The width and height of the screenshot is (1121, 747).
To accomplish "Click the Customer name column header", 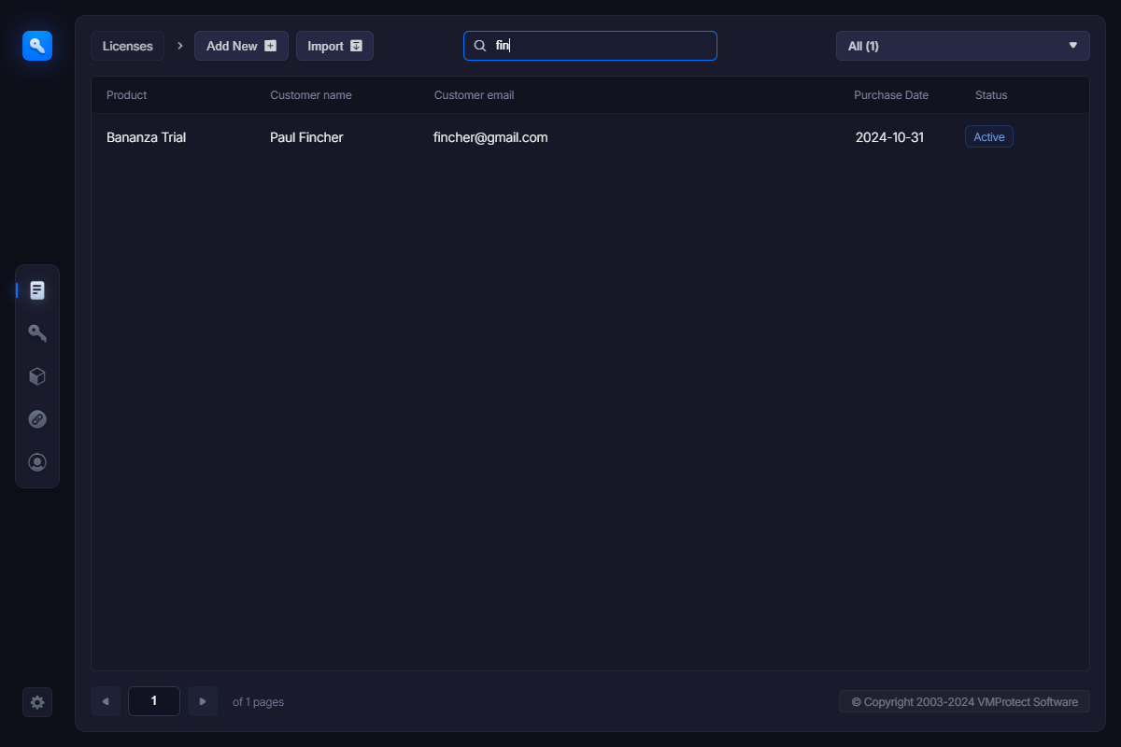I will coord(311,95).
